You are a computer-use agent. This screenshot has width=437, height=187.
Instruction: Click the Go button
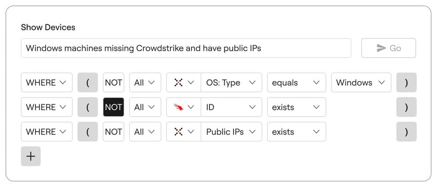tap(389, 48)
